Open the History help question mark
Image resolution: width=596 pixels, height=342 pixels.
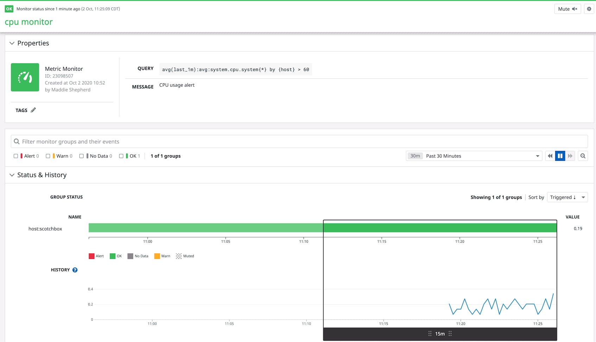[x=75, y=270]
